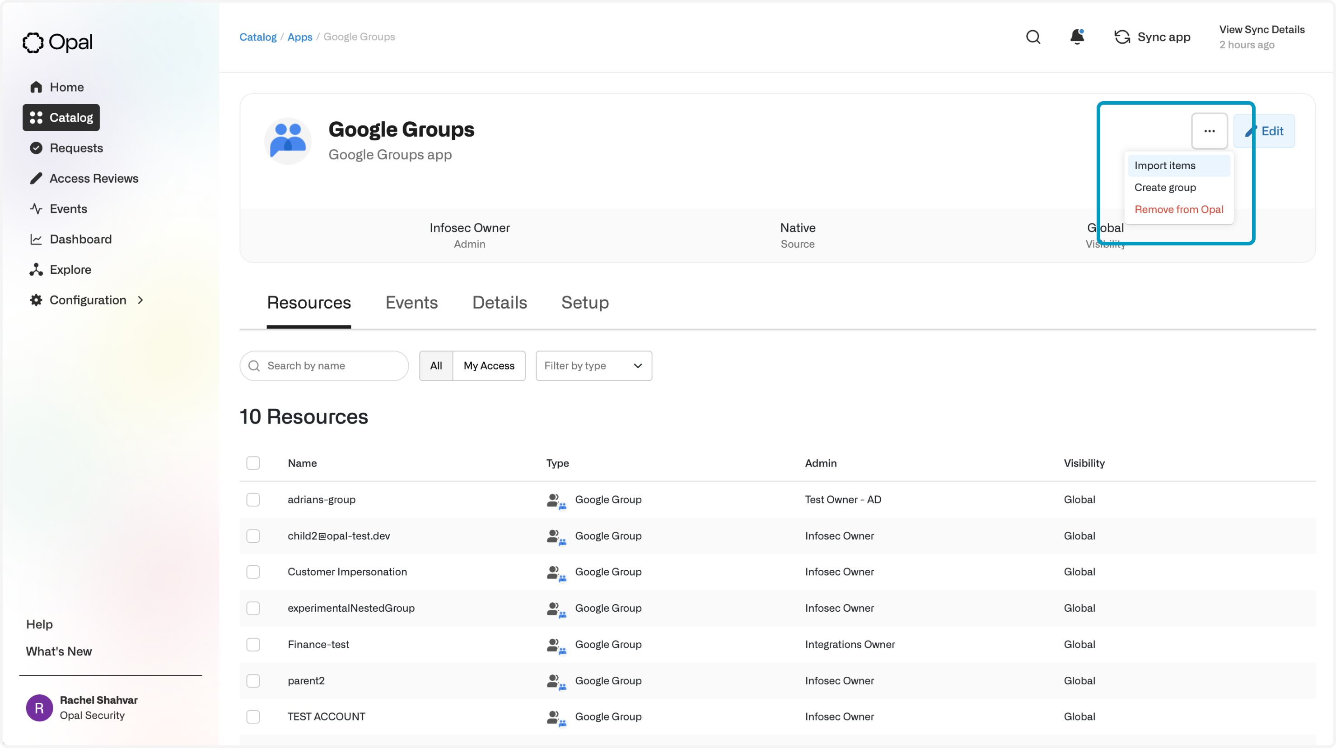1336x748 pixels.
Task: Check the parent2 row checkbox
Action: tap(253, 681)
